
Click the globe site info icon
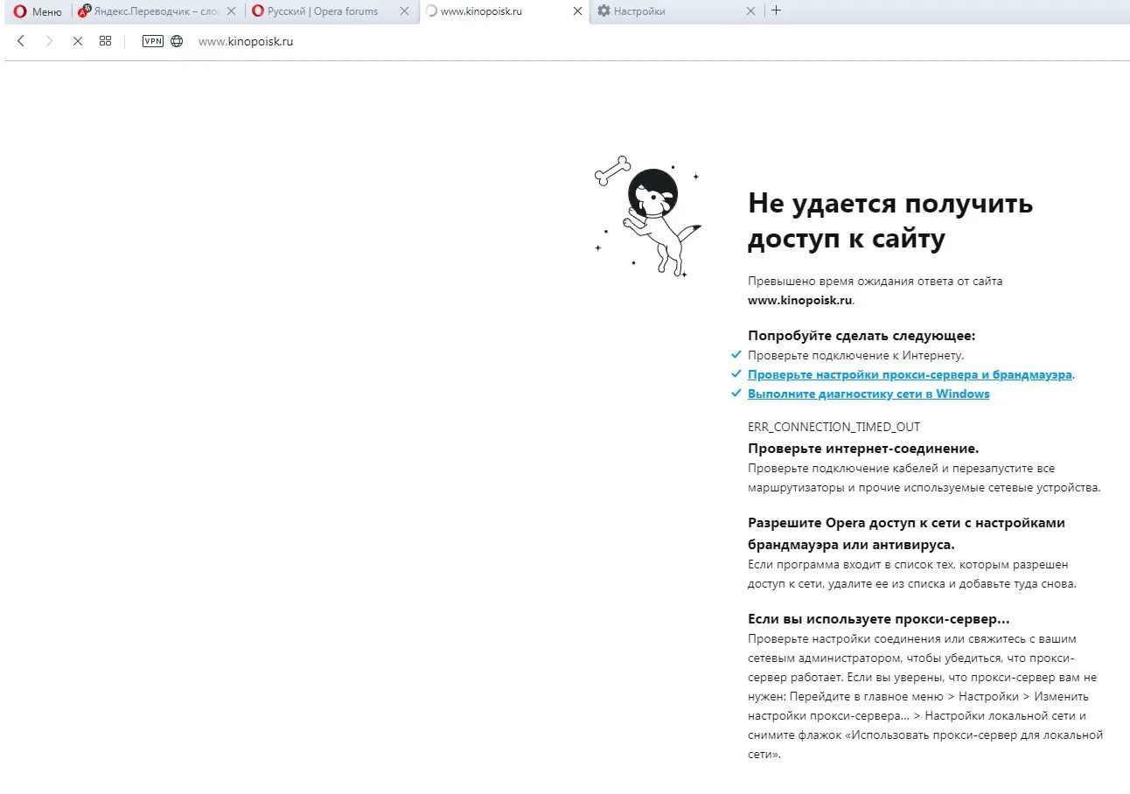(x=177, y=41)
